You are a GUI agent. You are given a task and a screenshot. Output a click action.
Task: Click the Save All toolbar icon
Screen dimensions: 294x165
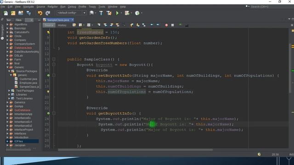28,13
